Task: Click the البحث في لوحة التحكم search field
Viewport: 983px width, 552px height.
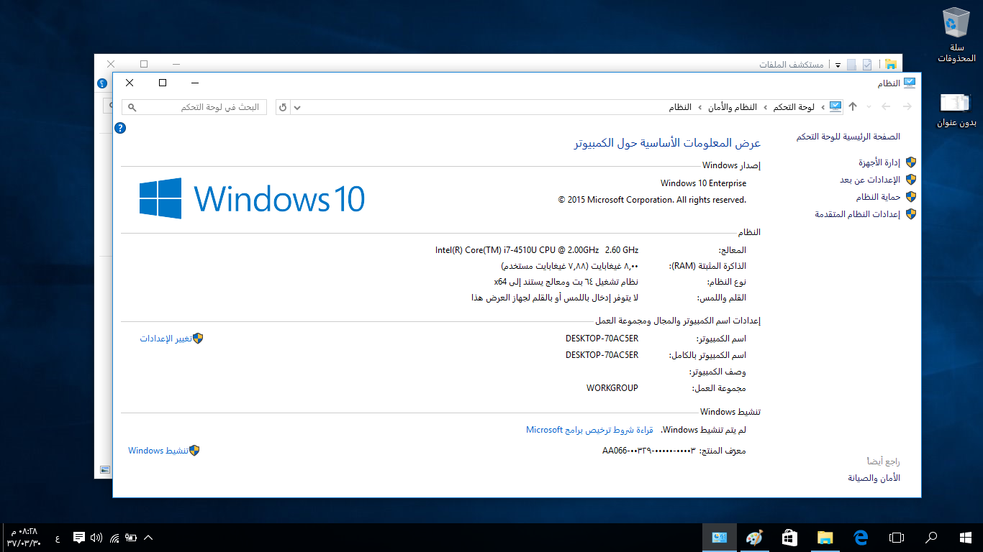Action: pos(194,107)
